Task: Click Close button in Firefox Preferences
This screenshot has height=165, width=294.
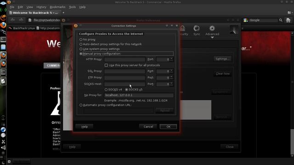Action: tap(229, 147)
